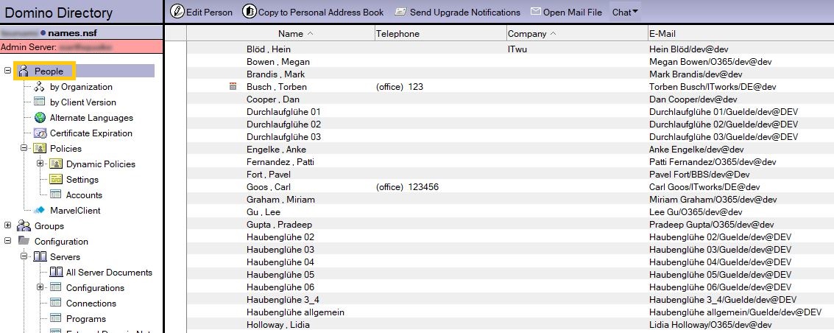Screen dimensions: 834x333
Task: Click the Certificate Expiration clock icon
Action: pyautogui.click(x=40, y=133)
